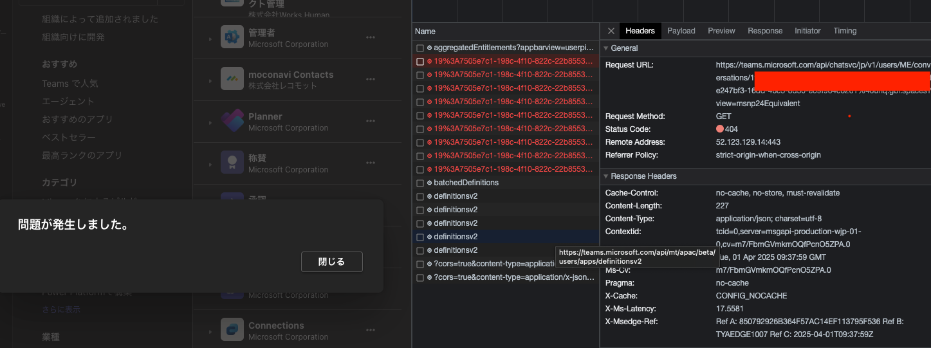Open more options for Planner app
931x348 pixels.
371,122
